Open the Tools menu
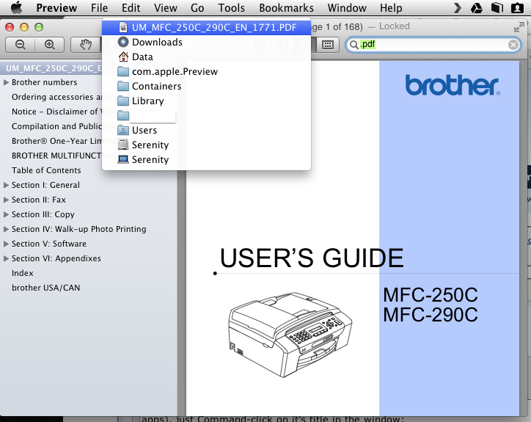 231,8
